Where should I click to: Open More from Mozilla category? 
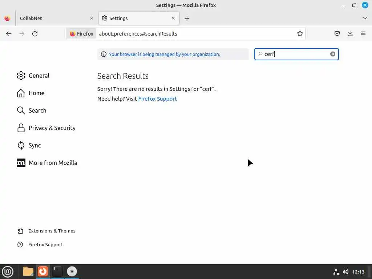tap(47, 163)
